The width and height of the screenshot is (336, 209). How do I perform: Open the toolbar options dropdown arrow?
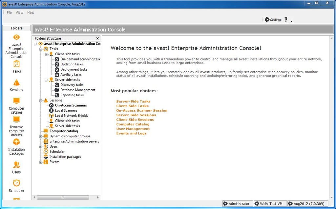pos(291,21)
